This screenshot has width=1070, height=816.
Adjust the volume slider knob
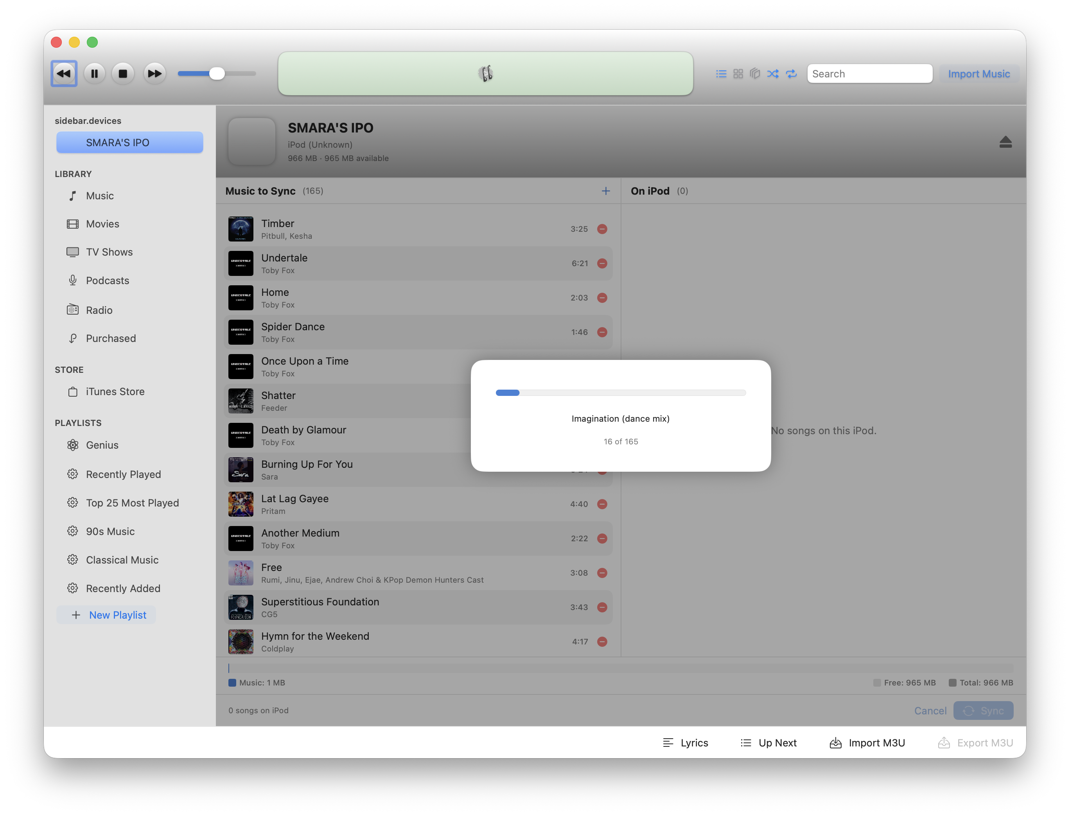[217, 73]
